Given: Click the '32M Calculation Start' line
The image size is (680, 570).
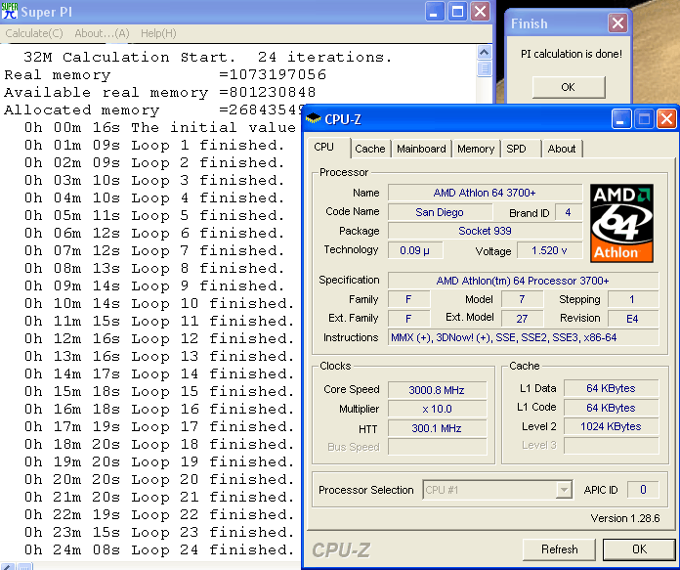Looking at the screenshot, I should 207,57.
